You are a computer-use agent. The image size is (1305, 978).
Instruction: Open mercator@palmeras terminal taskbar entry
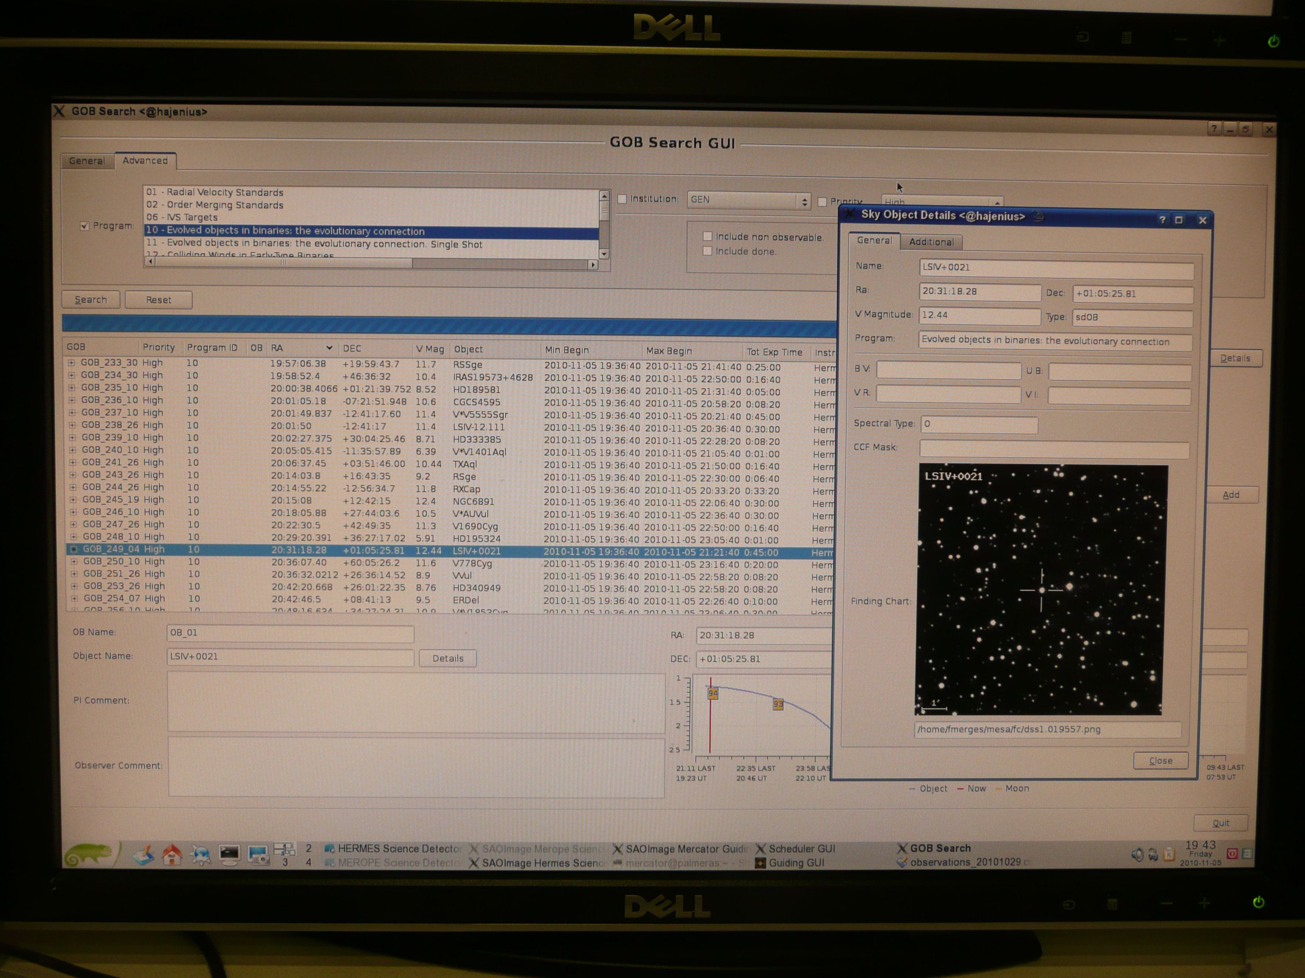(681, 863)
